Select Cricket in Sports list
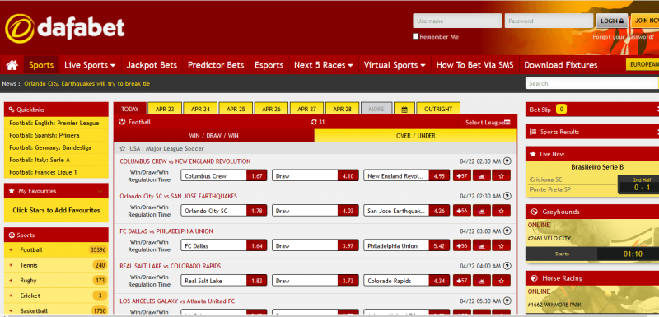This screenshot has height=317, width=659. tap(56, 296)
